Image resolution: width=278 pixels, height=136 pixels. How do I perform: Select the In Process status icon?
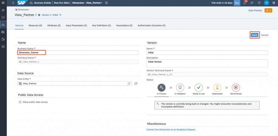[162, 87]
